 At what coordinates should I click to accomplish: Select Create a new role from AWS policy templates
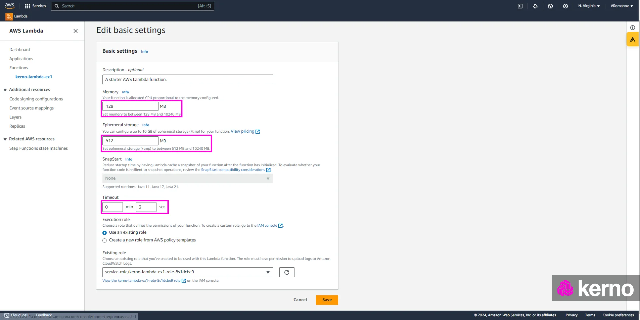[104, 240]
